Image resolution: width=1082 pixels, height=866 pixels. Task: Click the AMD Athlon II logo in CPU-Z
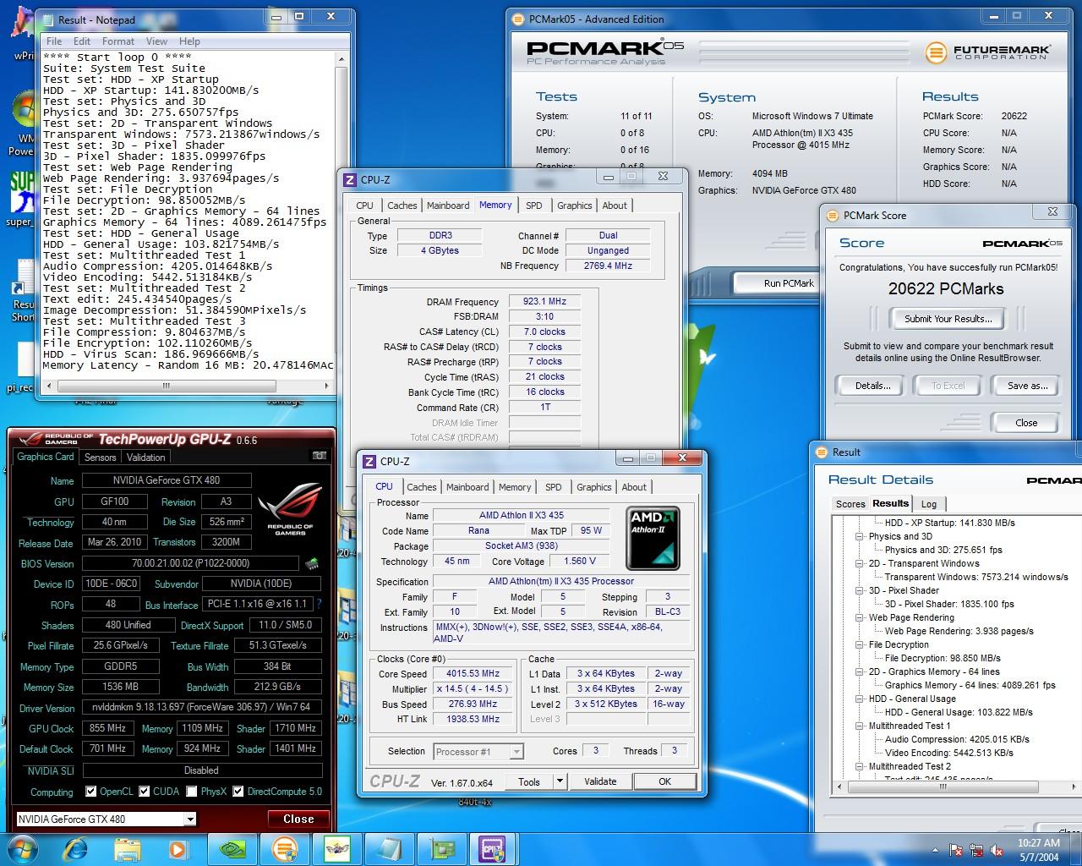(653, 538)
